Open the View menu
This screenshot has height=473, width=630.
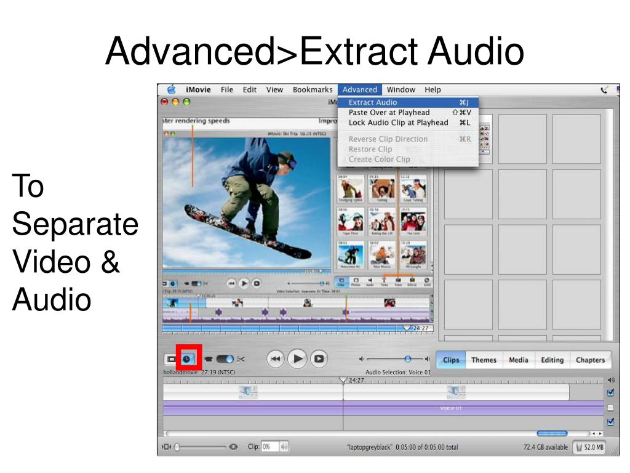(x=274, y=90)
